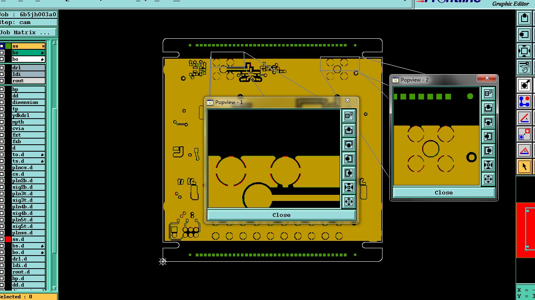The width and height of the screenshot is (535, 300).
Task: Toggle checkbox for layer ss.d
Action: coord(2,239)
